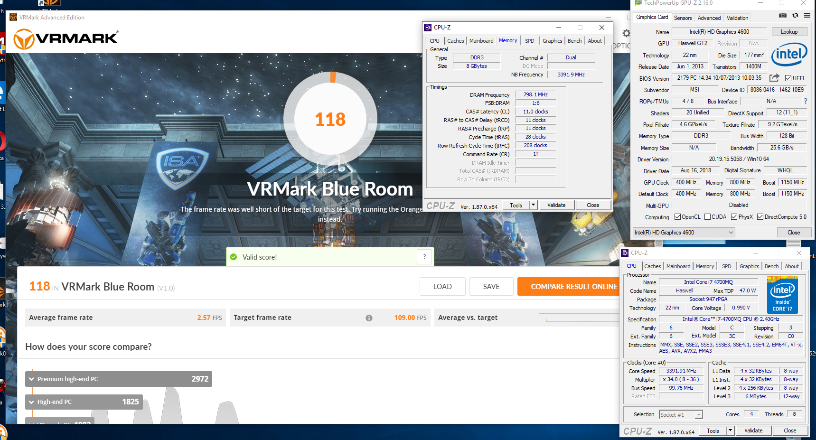Click Validate in lower CPU-Z window
The image size is (816, 440).
click(x=753, y=431)
